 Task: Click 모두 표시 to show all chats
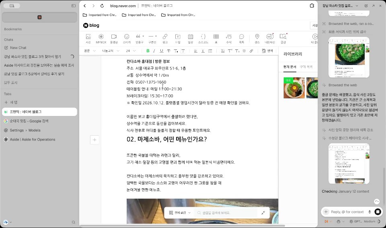[x=10, y=83]
